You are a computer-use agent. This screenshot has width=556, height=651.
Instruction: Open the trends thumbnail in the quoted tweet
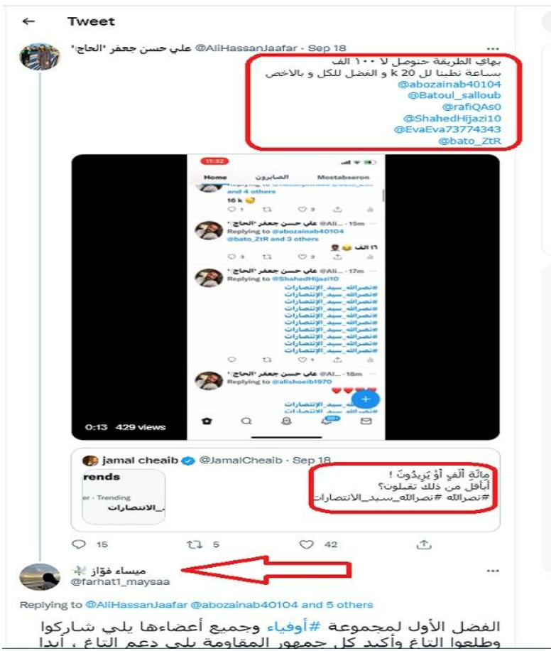(124, 497)
